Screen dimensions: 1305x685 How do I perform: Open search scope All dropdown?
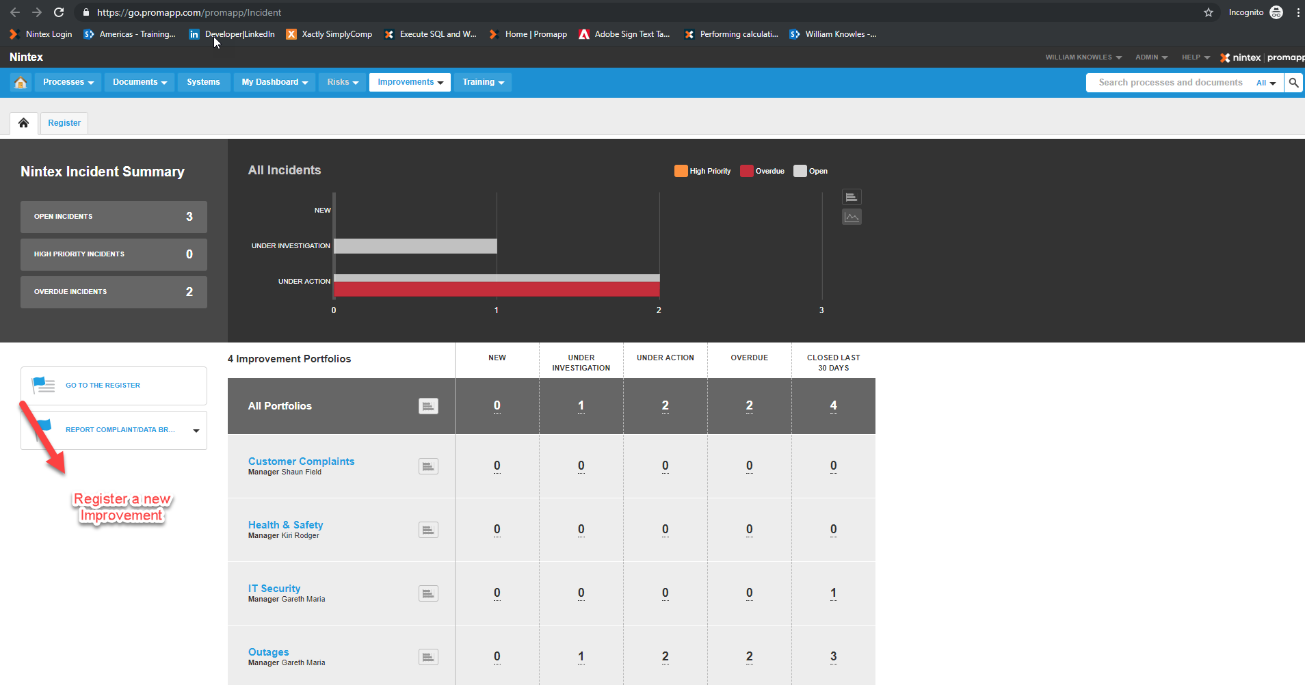pos(1266,83)
